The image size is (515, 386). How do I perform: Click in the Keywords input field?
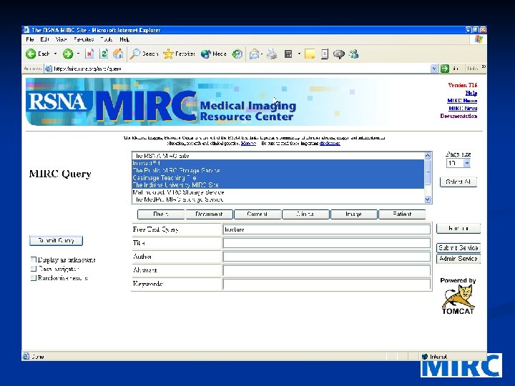coord(326,284)
